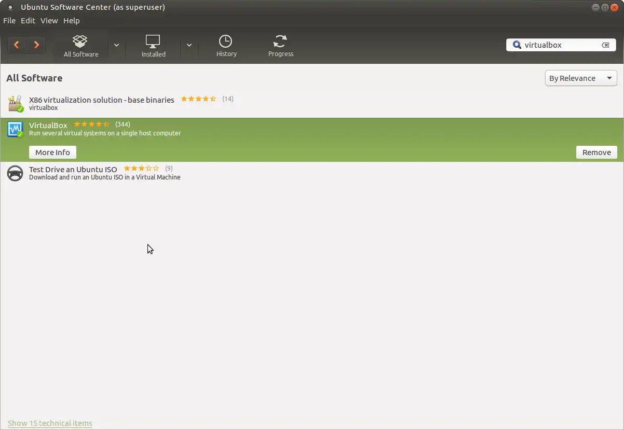Click Show 15 technical items link

[x=50, y=423]
